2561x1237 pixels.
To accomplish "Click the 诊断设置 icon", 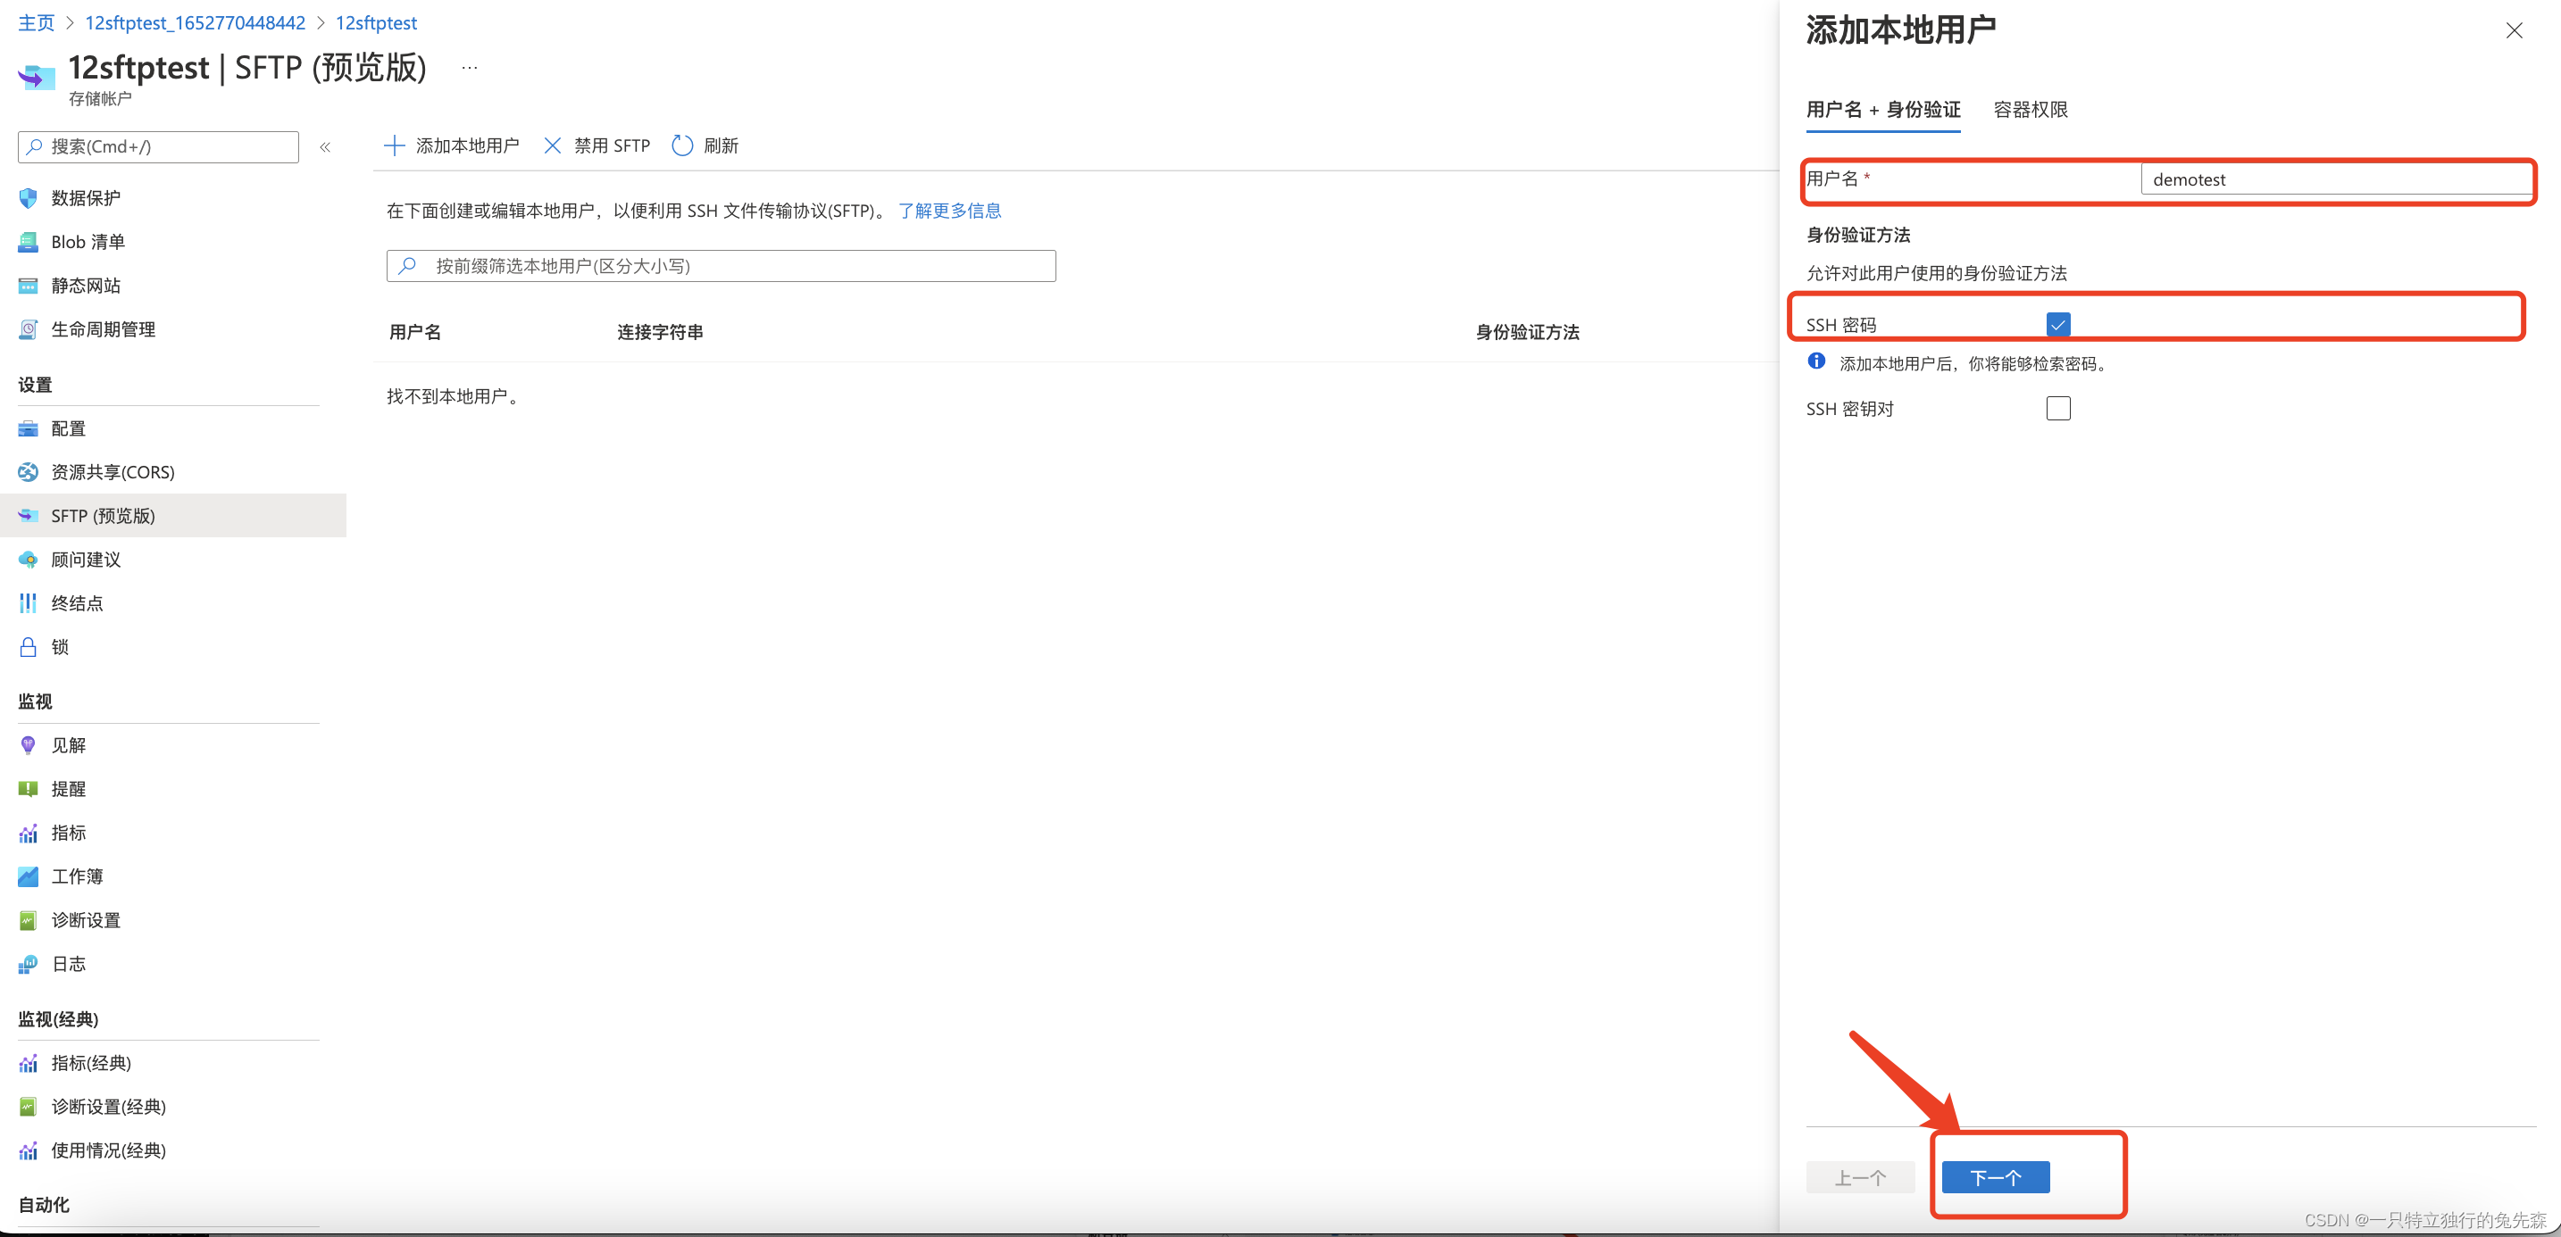I will tap(28, 920).
